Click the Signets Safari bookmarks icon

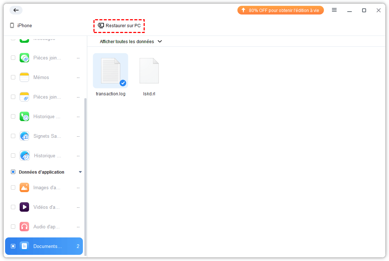click(24, 136)
